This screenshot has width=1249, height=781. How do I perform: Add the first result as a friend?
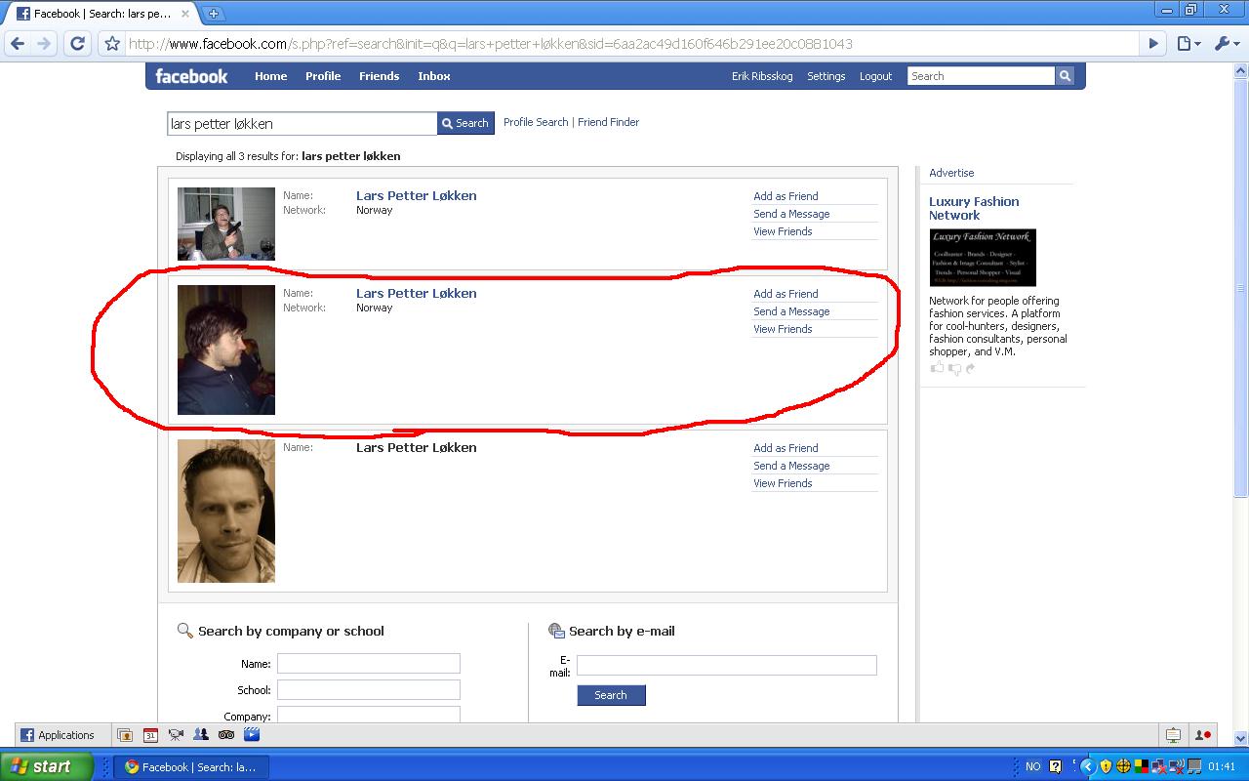point(786,196)
